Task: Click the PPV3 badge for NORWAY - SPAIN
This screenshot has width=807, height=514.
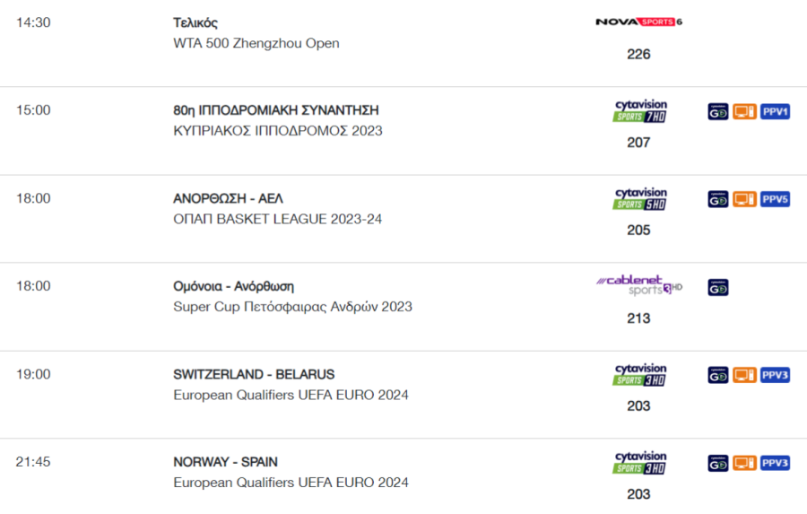Action: point(775,463)
